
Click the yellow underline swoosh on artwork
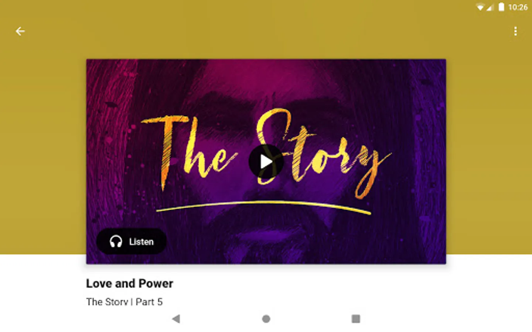pos(263,207)
